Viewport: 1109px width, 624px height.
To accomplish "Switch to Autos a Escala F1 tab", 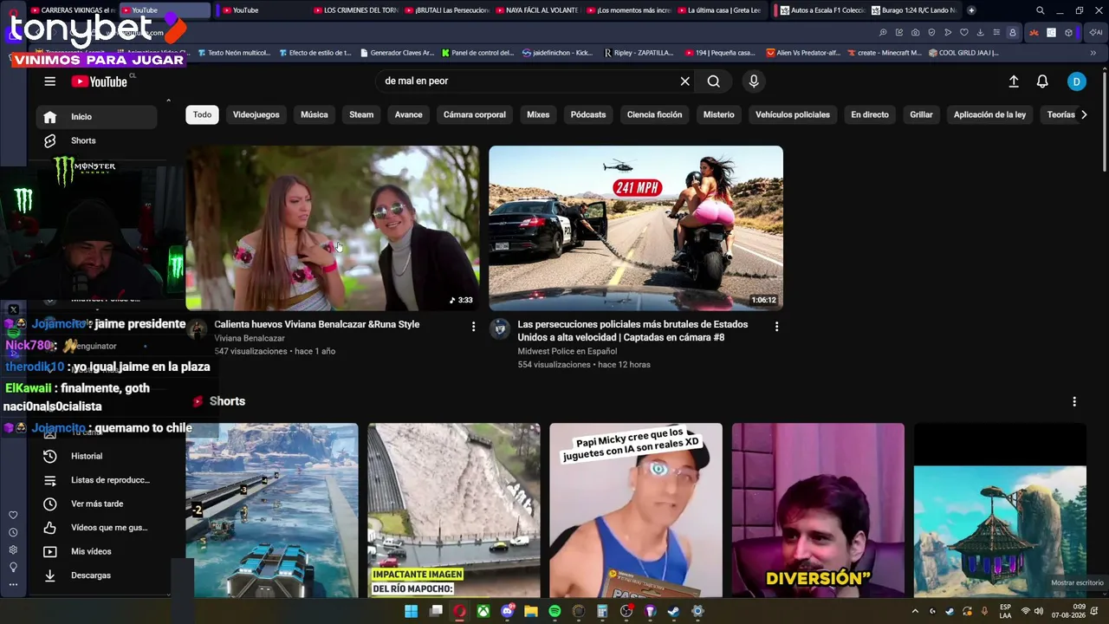I will 820,10.
